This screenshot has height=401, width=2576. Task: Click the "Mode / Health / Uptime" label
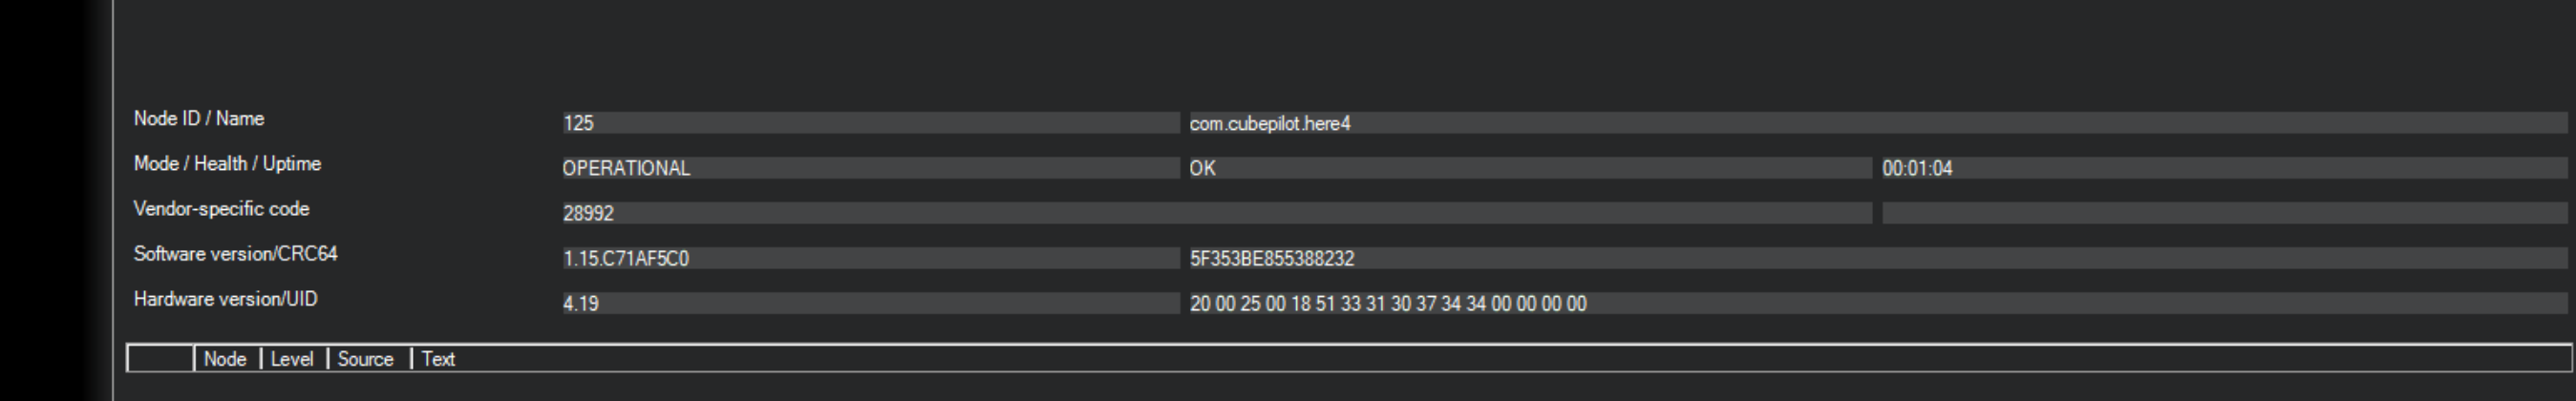click(x=227, y=164)
